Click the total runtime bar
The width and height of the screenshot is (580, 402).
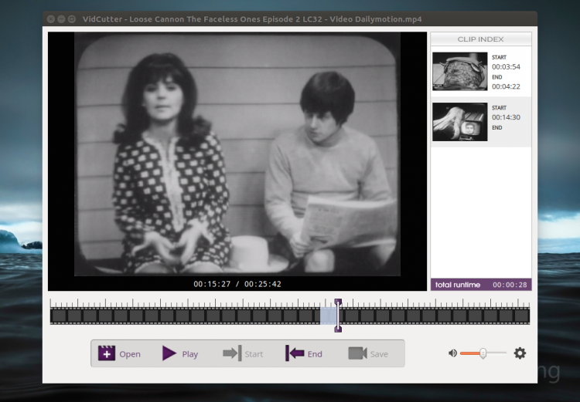click(481, 285)
